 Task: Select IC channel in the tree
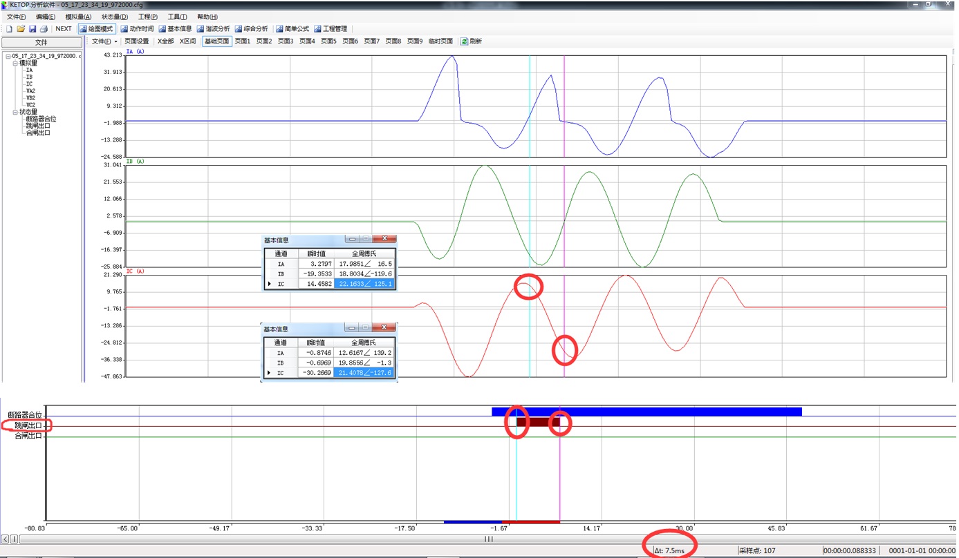[29, 84]
